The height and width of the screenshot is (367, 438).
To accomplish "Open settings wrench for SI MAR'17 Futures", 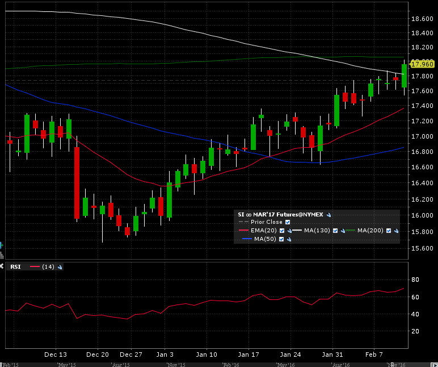I will (329, 214).
